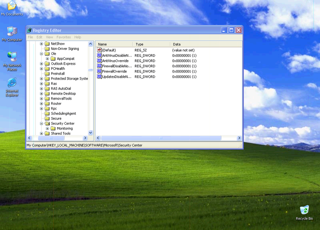This screenshot has height=230, width=320.
Task: Click the AppCompat folder icon
Action: [x=53, y=59]
